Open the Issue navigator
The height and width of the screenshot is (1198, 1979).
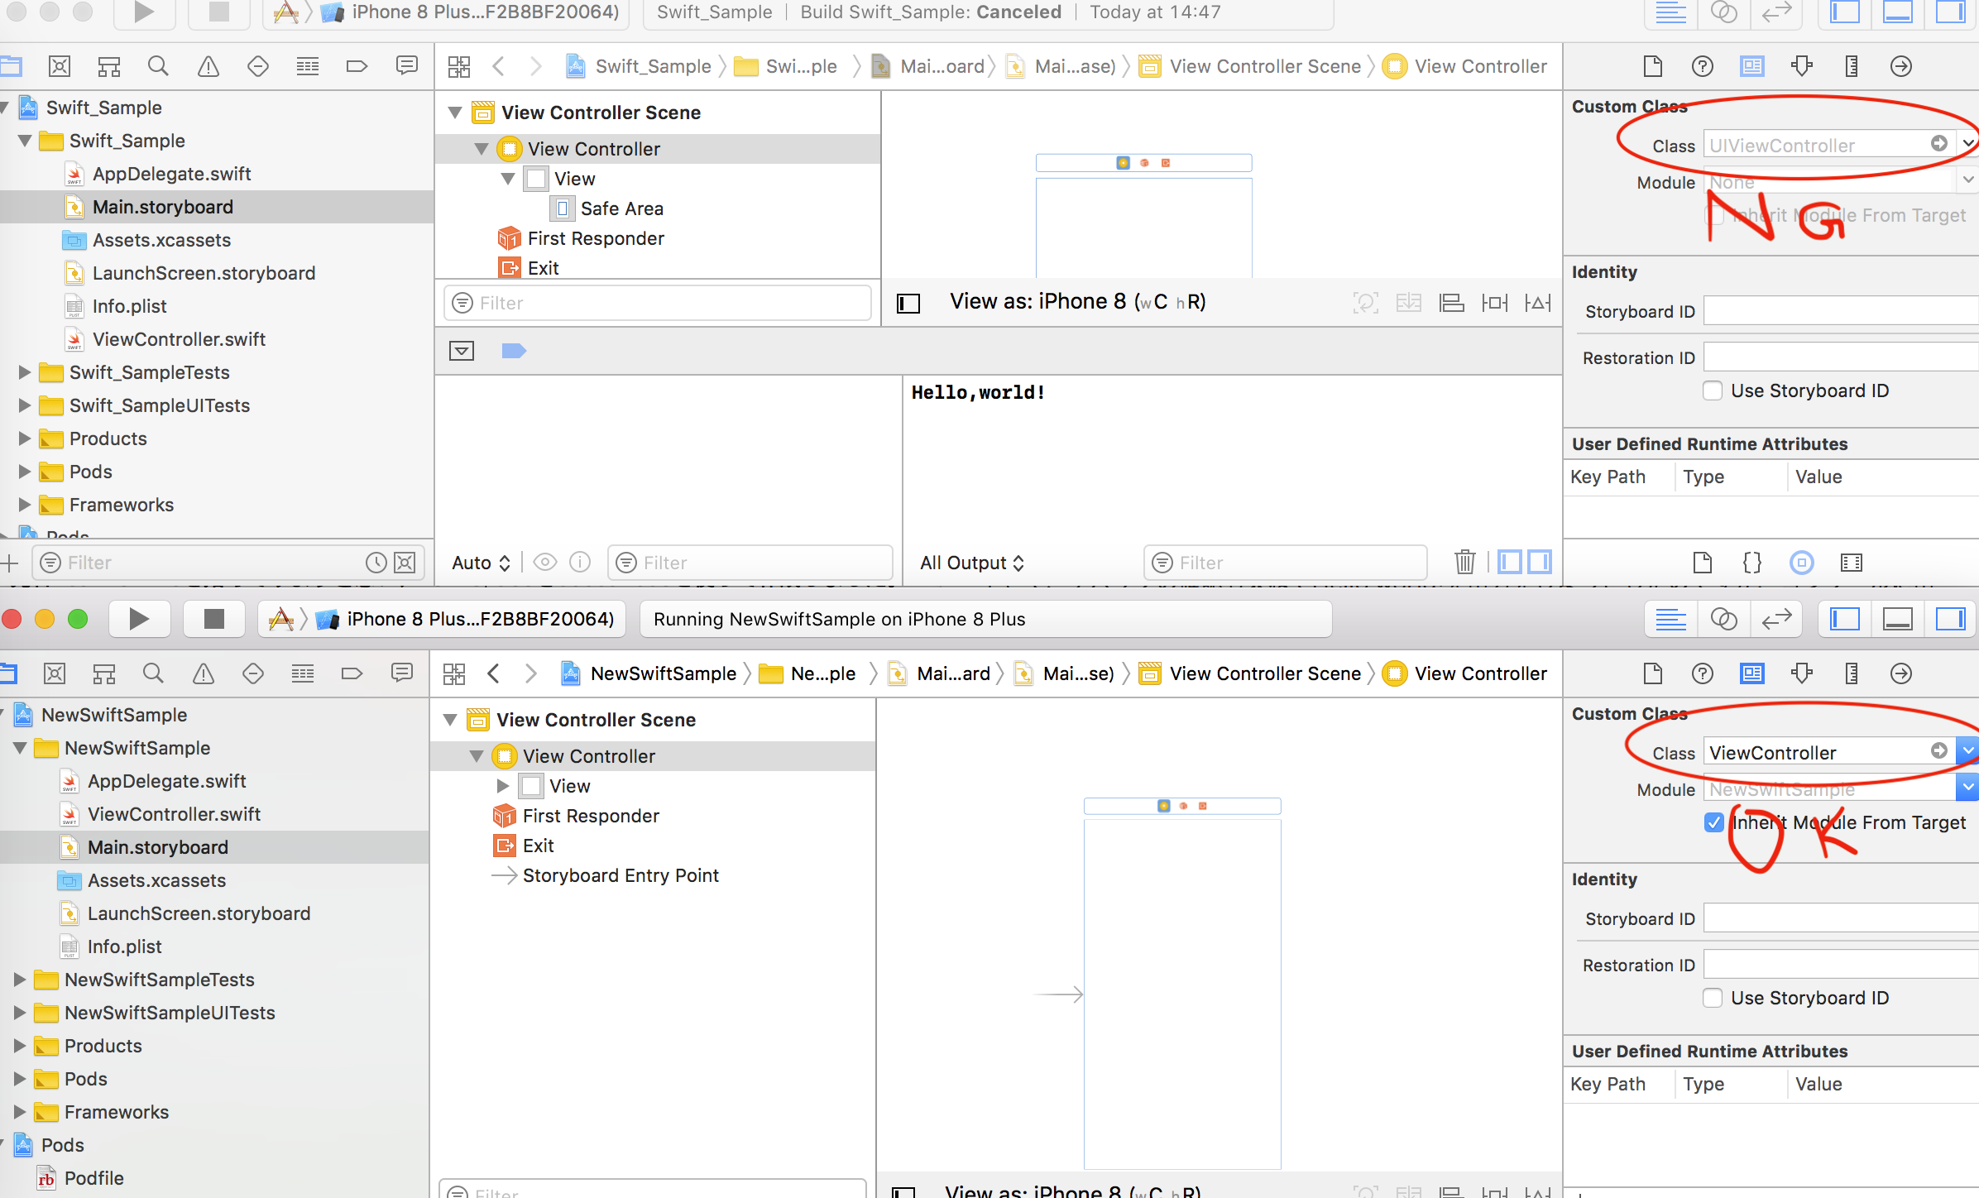(x=208, y=66)
